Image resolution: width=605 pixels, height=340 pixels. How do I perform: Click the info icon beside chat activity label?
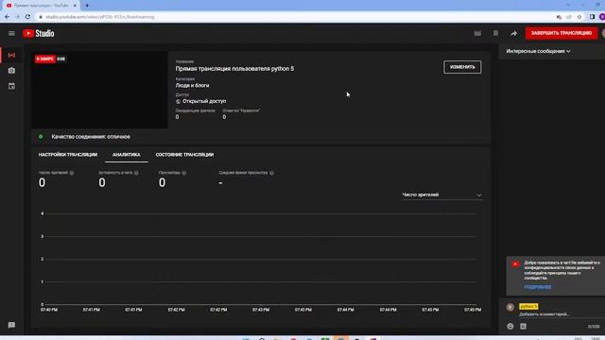point(136,173)
